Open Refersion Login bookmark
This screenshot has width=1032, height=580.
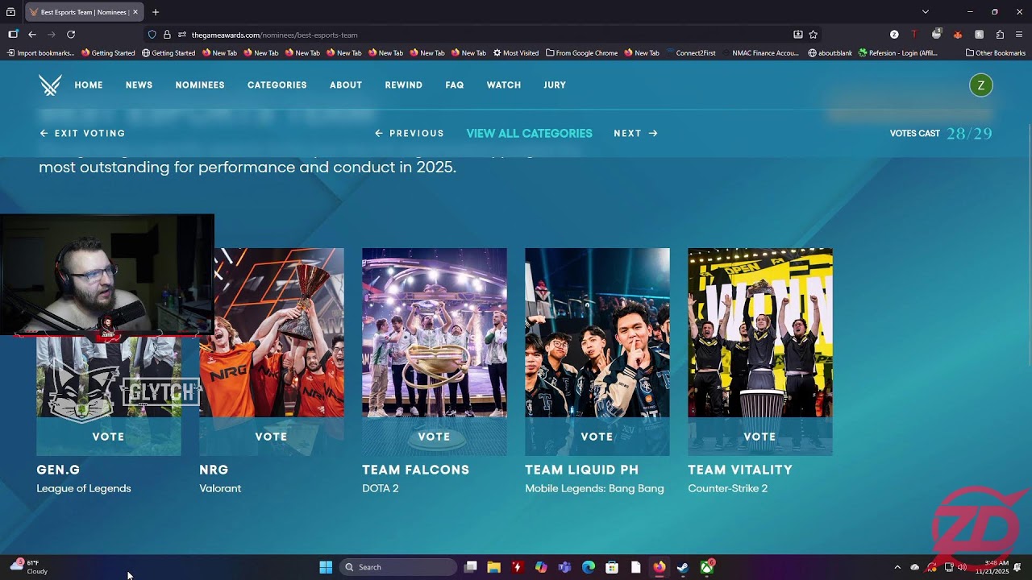tap(898, 53)
